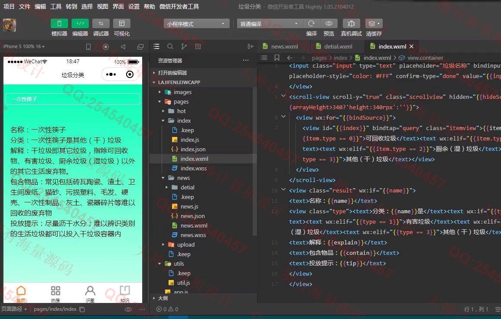
Task: Fold the result view block at line 10
Action: pos(283,189)
